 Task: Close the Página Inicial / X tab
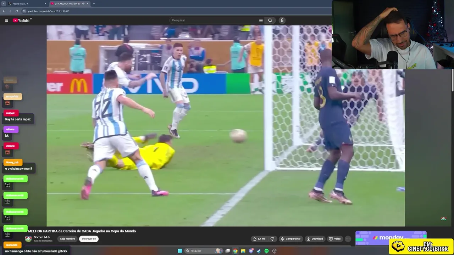point(45,4)
